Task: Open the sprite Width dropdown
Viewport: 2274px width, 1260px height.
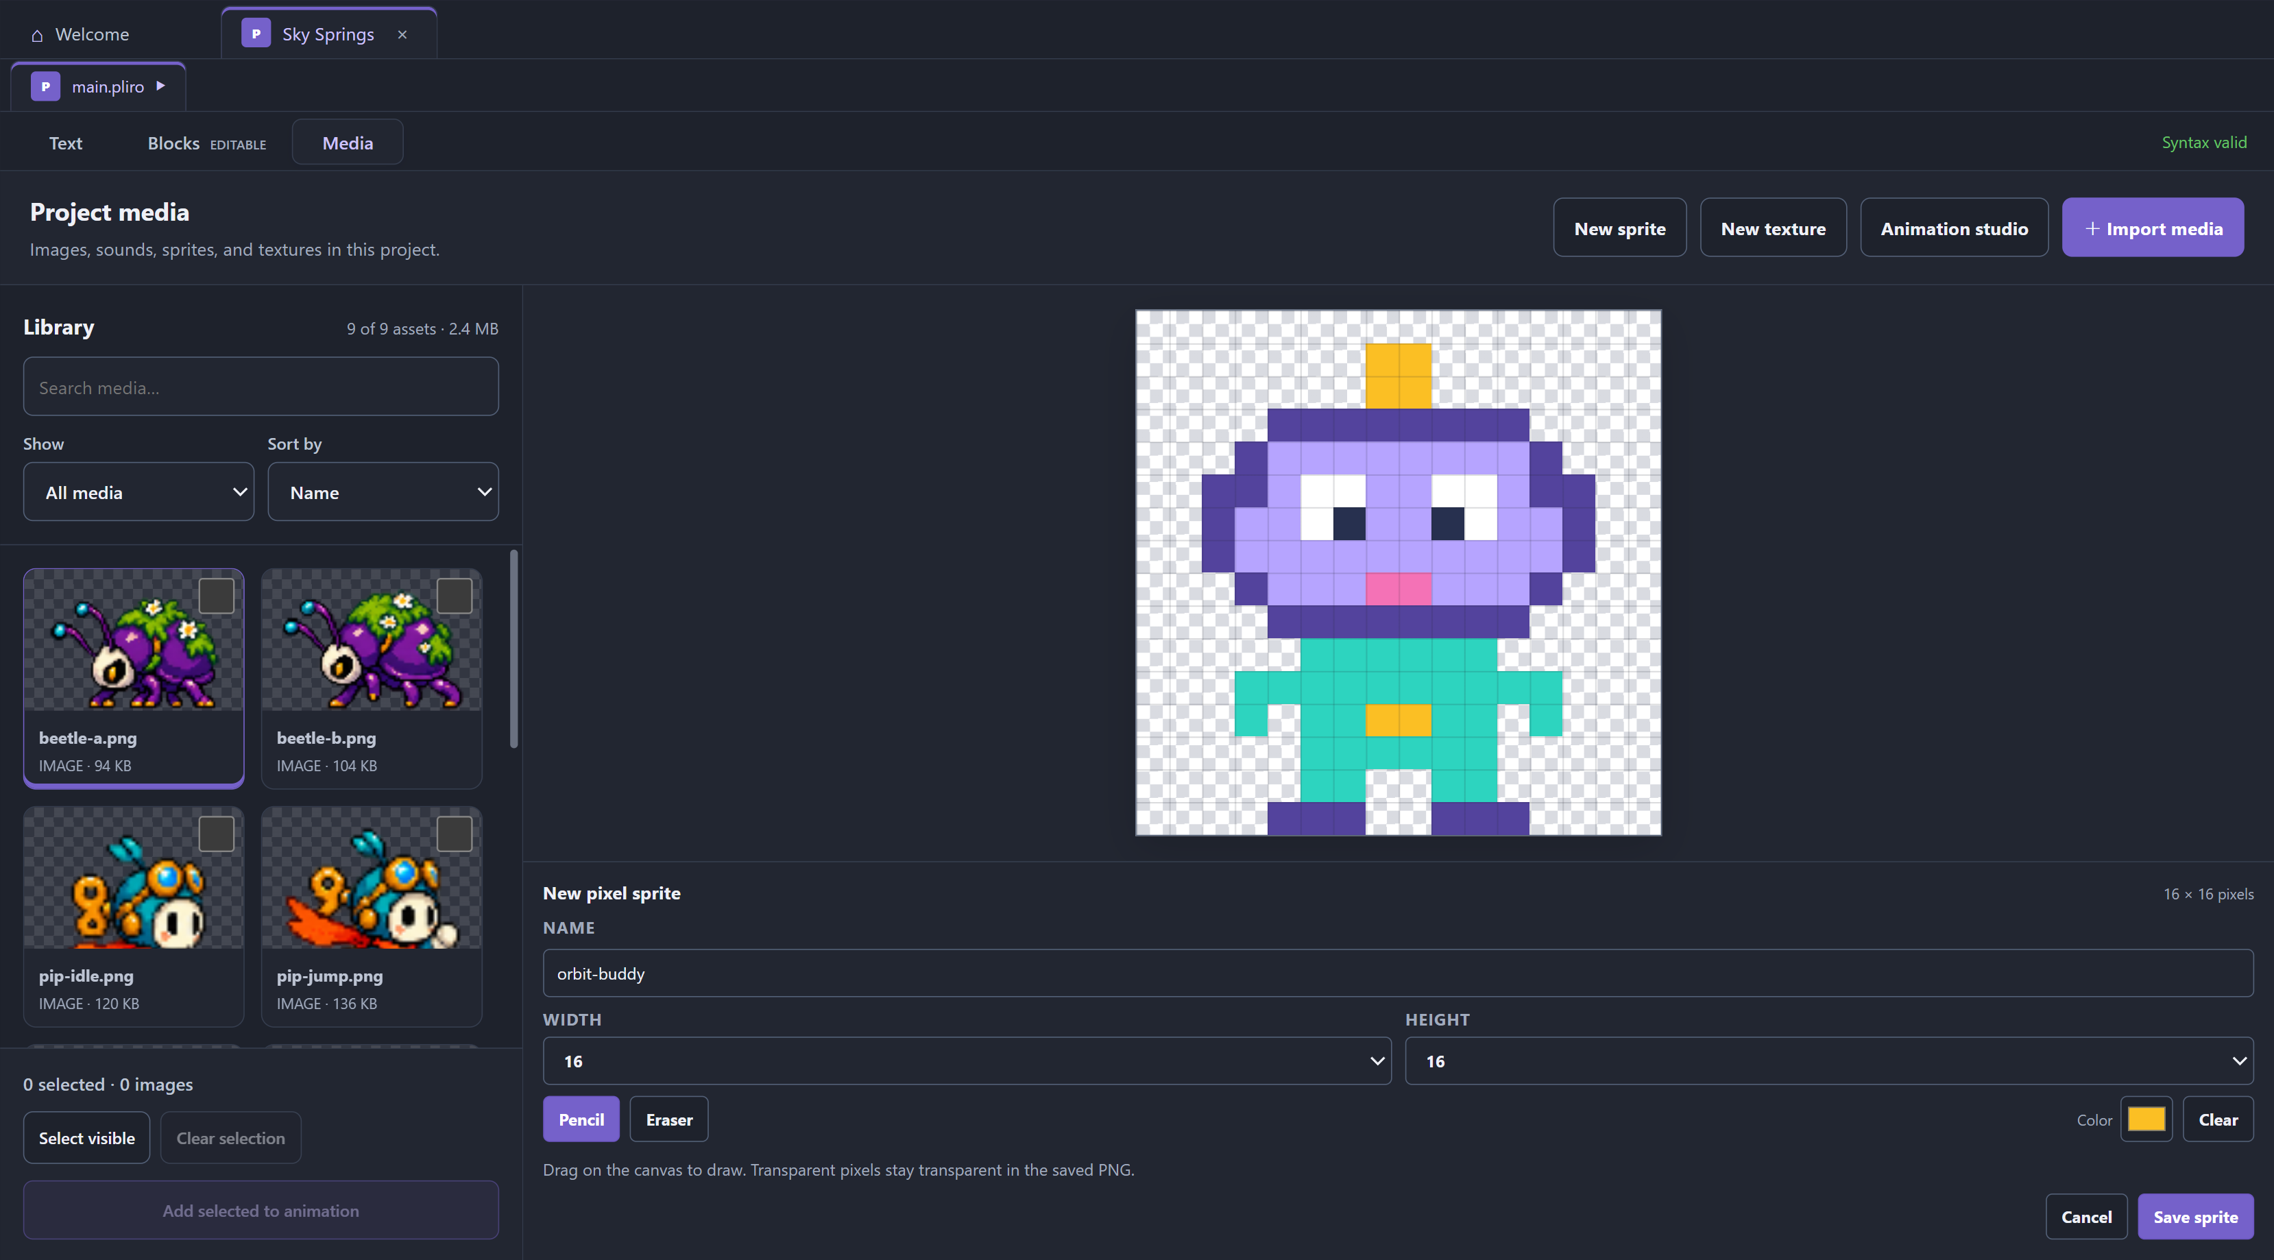Action: 967,1061
